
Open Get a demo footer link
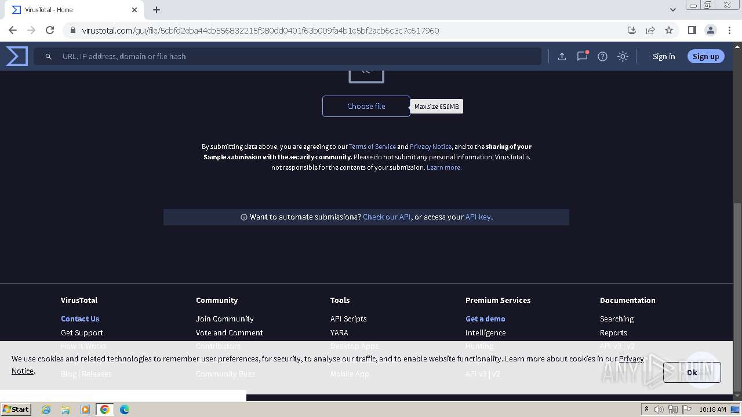485,319
